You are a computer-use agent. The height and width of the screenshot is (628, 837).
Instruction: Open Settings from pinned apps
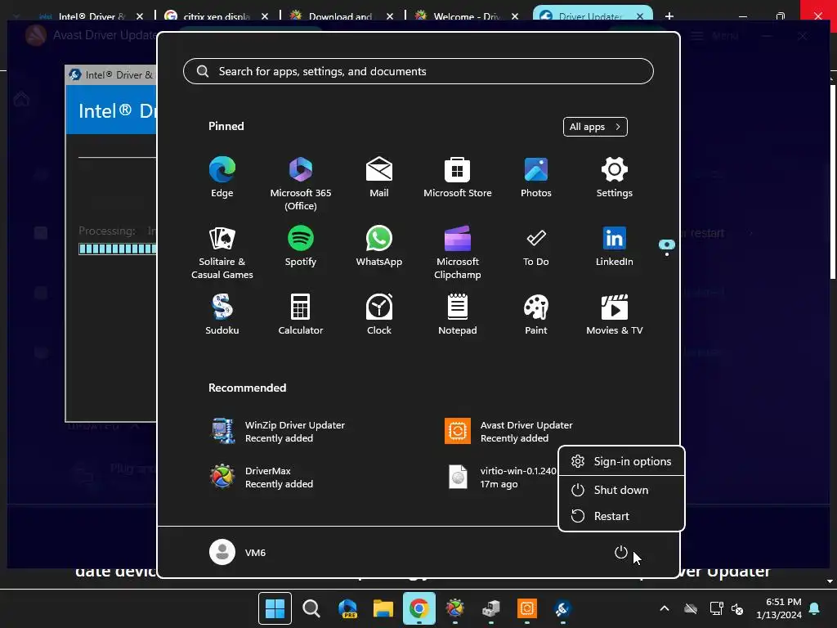pos(615,177)
